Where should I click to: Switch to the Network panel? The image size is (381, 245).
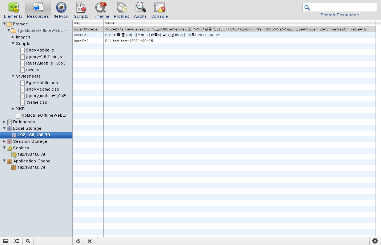click(61, 10)
